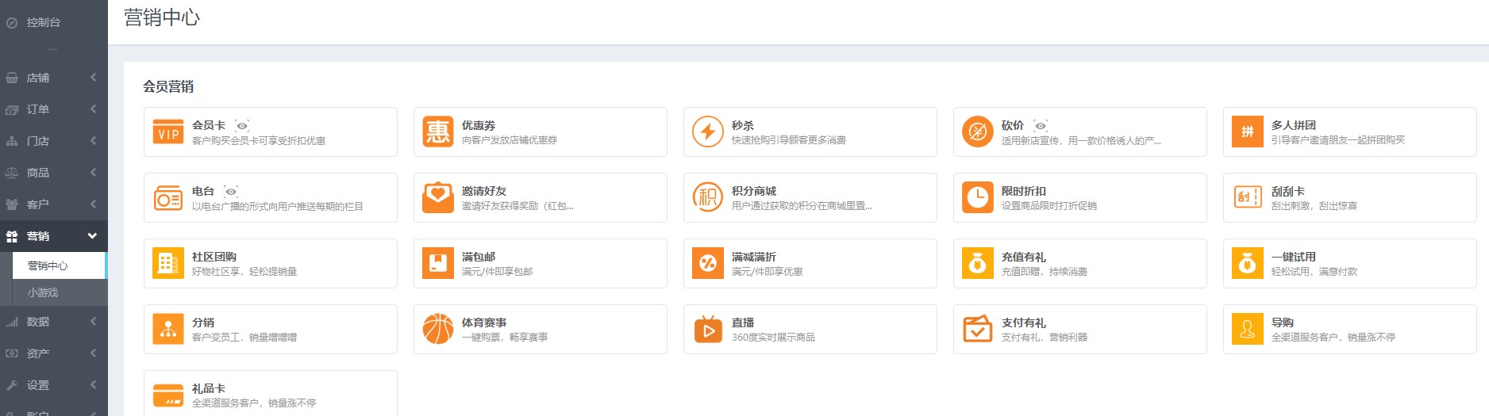The height and width of the screenshot is (416, 1489).
Task: Click the 限时折扣 clock icon
Action: (x=978, y=197)
